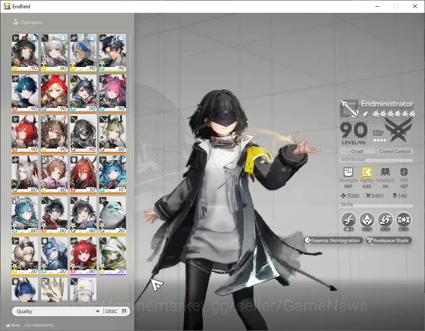Select red-haired horned operator, level 90
This screenshot has width=425, height=331.
pos(25,134)
